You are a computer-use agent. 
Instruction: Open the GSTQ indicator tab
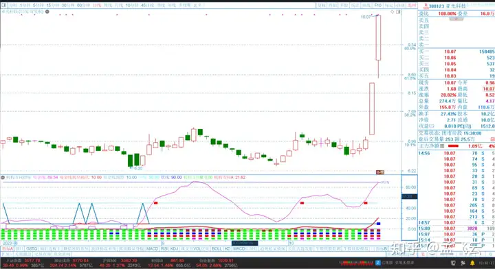(x=32, y=249)
